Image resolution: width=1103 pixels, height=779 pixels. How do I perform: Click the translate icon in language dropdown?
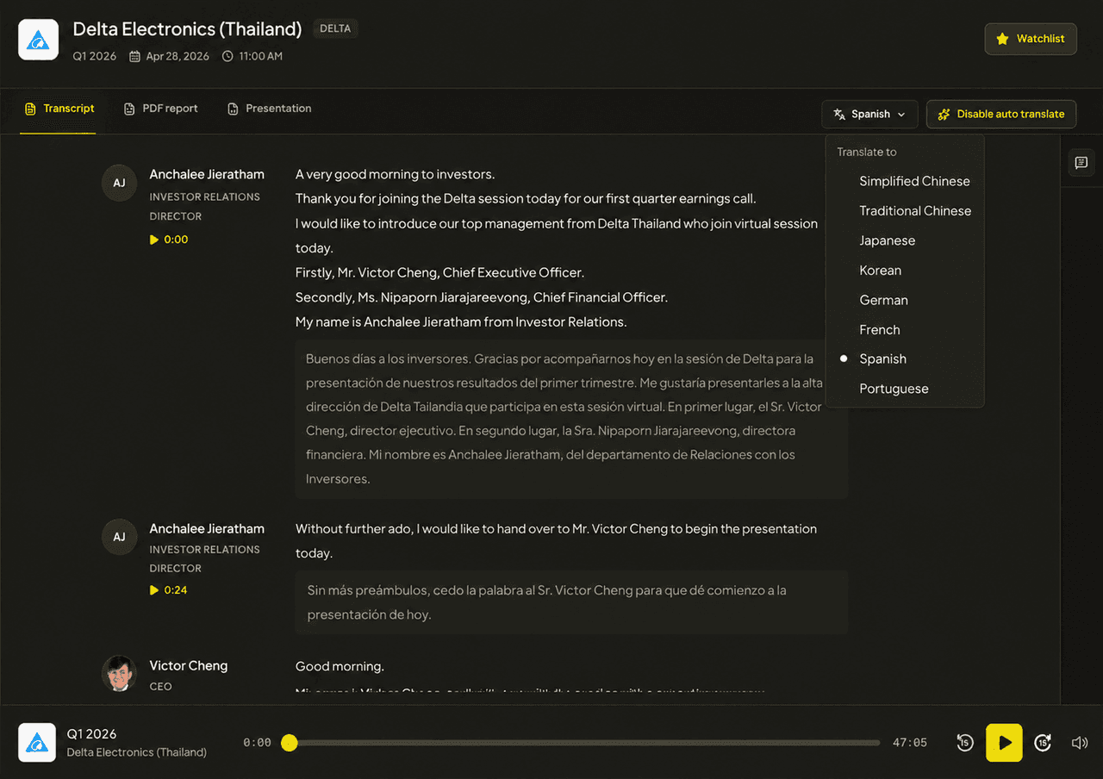click(x=839, y=114)
